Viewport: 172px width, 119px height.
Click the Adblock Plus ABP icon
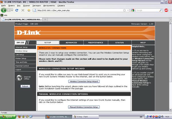[166, 10]
